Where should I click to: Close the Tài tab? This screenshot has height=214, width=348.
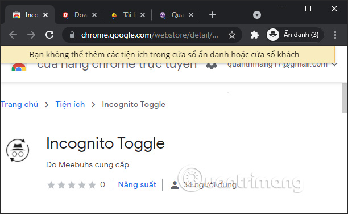click(x=143, y=15)
